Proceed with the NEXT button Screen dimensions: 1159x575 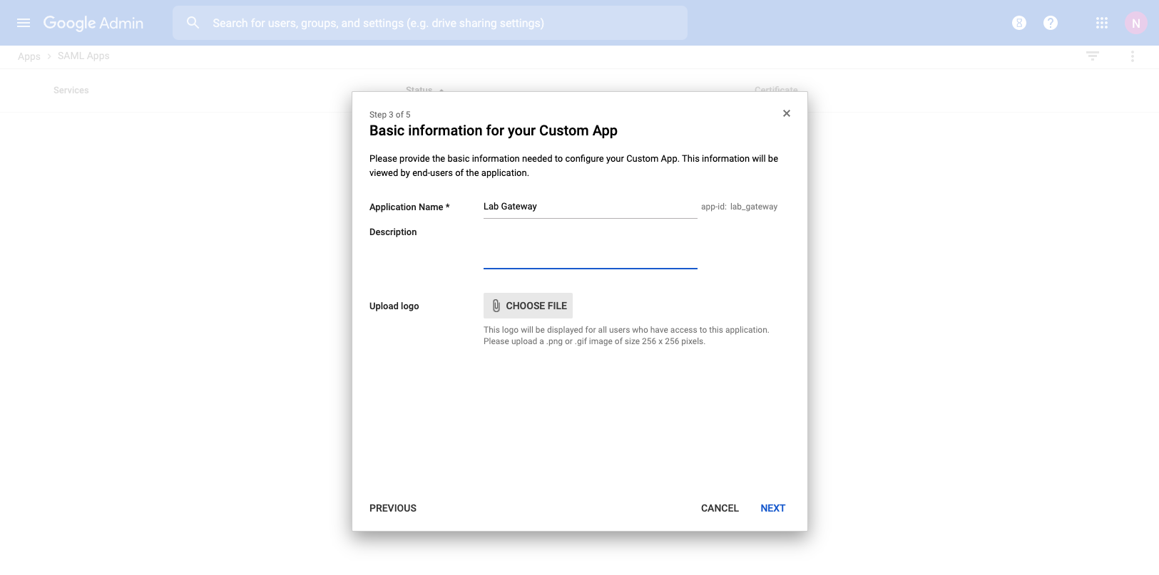coord(772,508)
